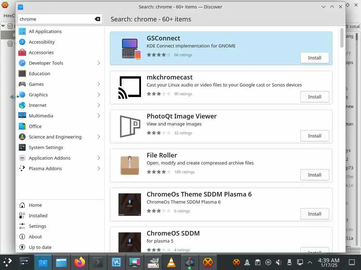
Task: Click the File Roller archive box icon
Action: click(x=130, y=166)
